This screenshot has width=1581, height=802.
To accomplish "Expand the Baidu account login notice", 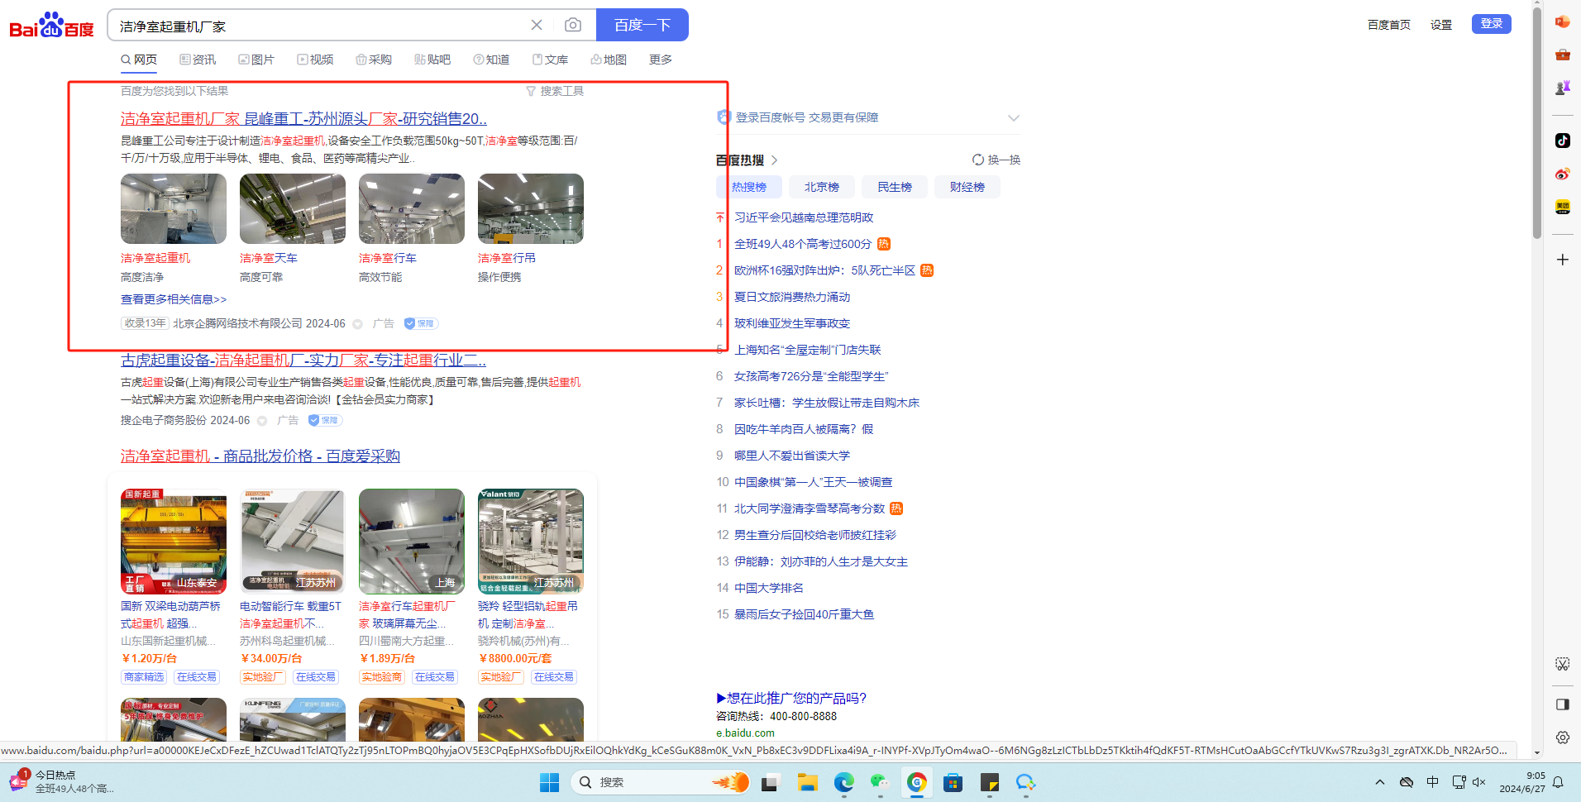I will point(1013,117).
